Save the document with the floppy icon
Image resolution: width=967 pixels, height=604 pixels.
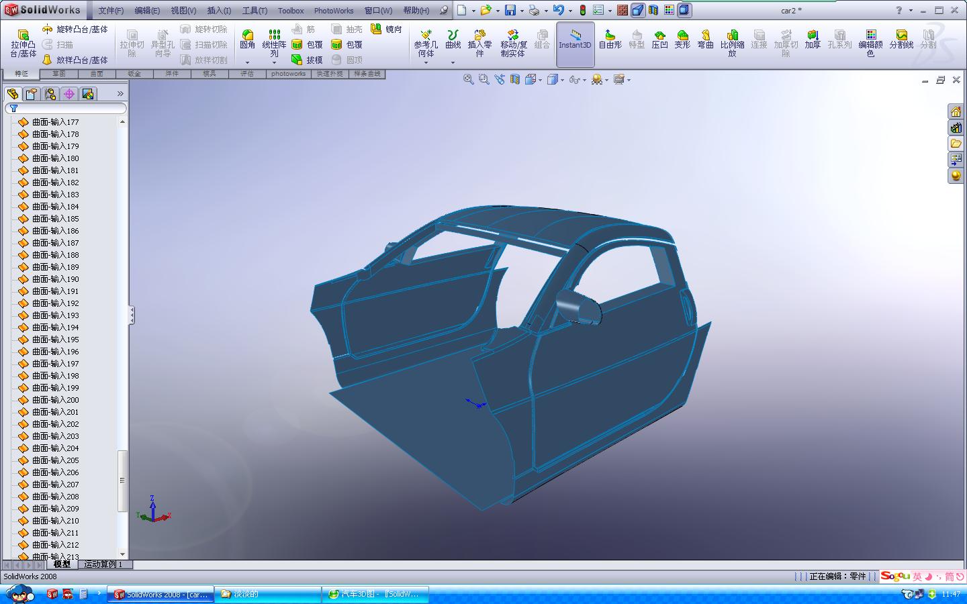510,10
